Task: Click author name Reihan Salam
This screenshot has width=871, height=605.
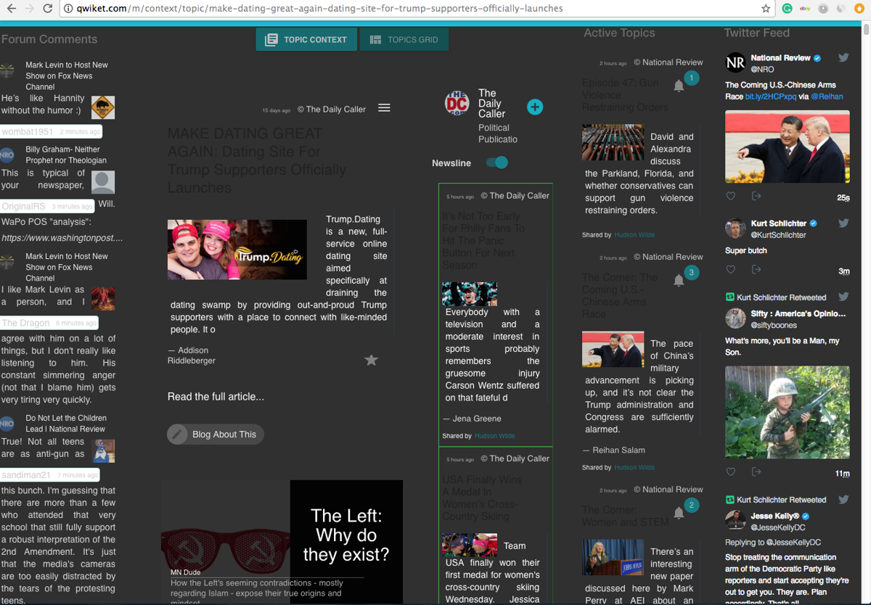Action: [618, 450]
